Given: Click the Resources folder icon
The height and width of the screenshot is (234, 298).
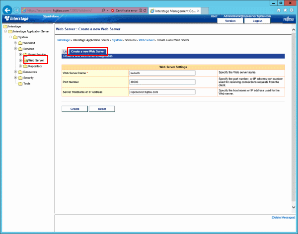Looking at the screenshot, I should click(x=20, y=72).
